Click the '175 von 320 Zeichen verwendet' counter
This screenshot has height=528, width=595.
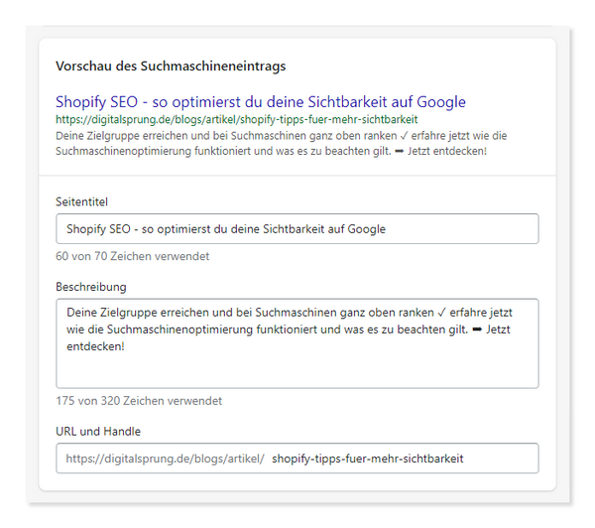(x=139, y=401)
